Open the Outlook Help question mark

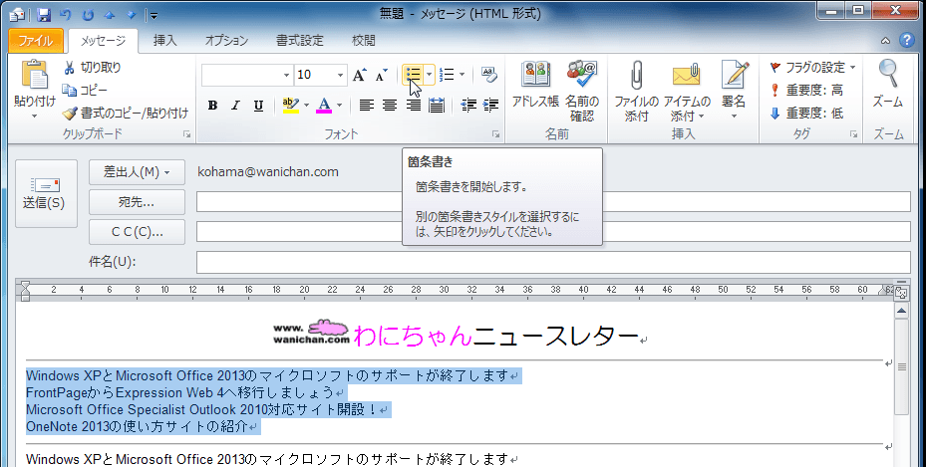(x=906, y=40)
